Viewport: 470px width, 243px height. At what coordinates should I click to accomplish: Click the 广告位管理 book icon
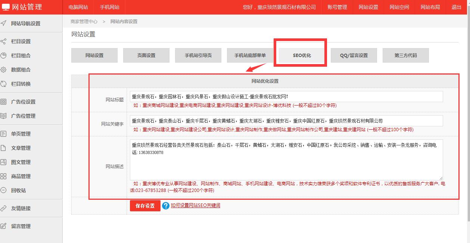coord(3,116)
